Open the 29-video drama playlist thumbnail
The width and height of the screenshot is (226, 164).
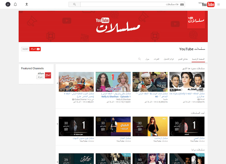click(76, 159)
